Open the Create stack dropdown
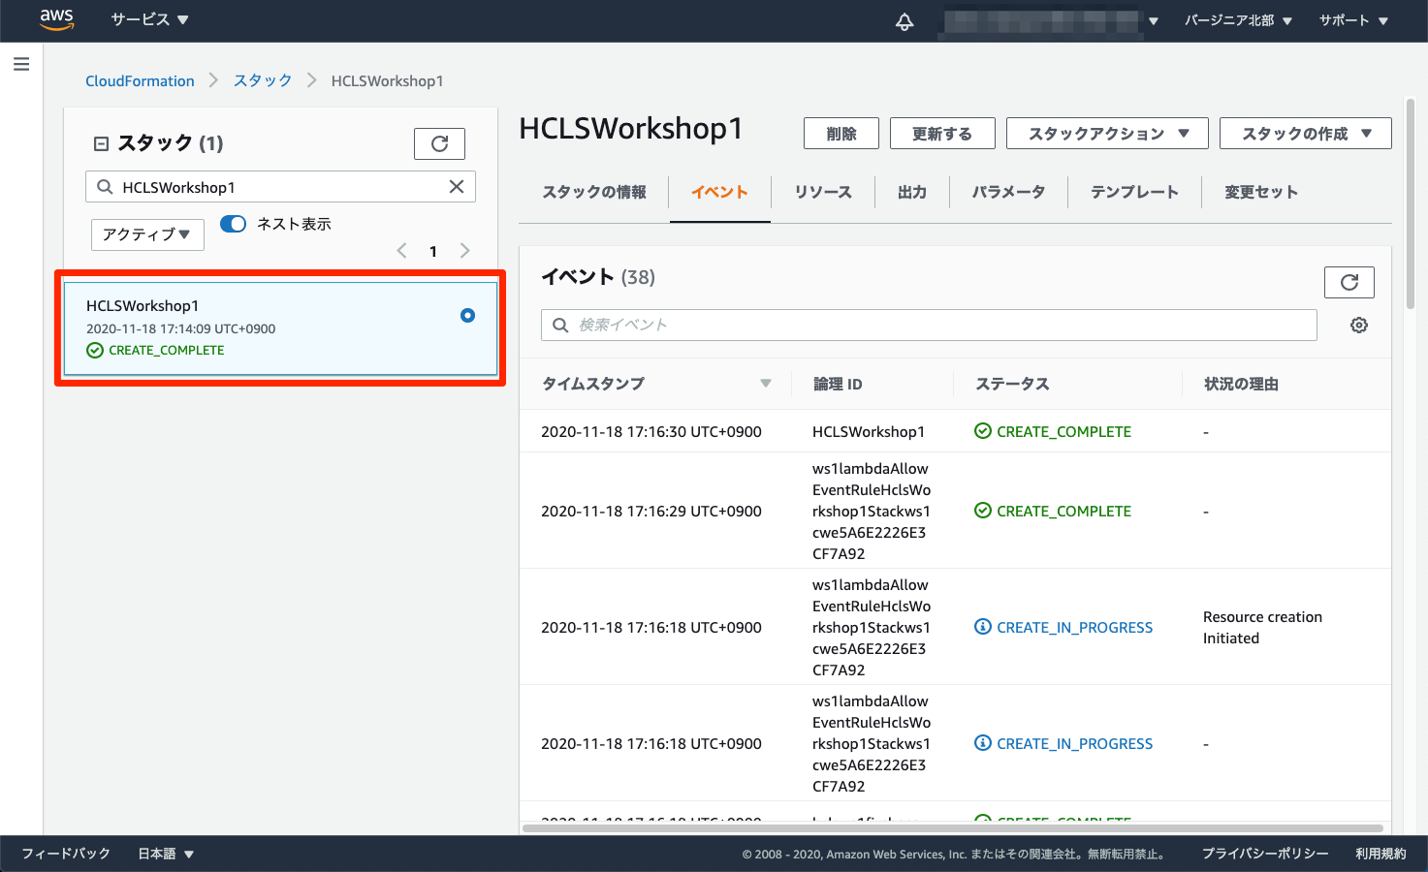 click(x=1305, y=134)
